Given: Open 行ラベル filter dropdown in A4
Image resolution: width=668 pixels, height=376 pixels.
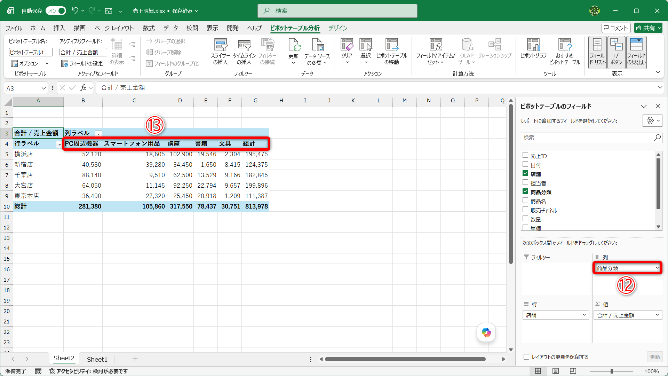Looking at the screenshot, I should click(59, 144).
